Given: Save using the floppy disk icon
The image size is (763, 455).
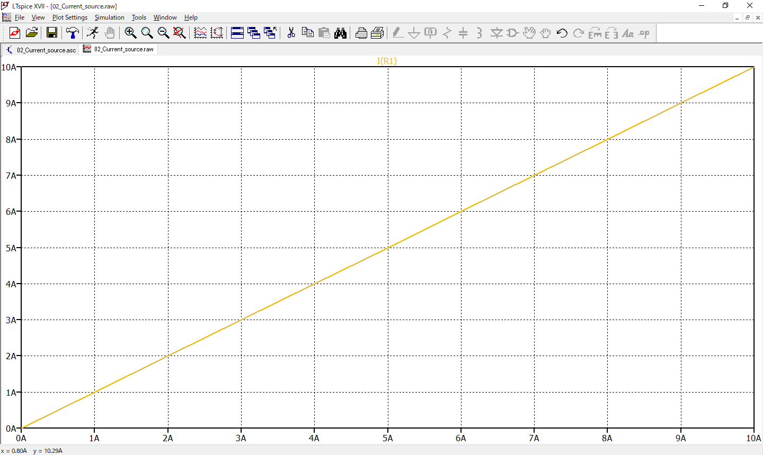Looking at the screenshot, I should point(52,33).
